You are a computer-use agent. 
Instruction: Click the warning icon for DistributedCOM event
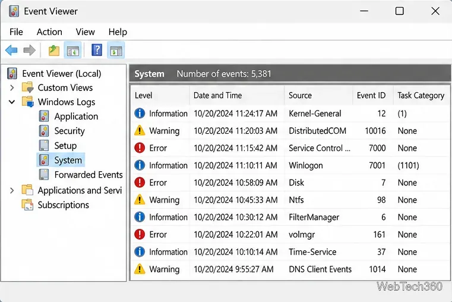(140, 130)
